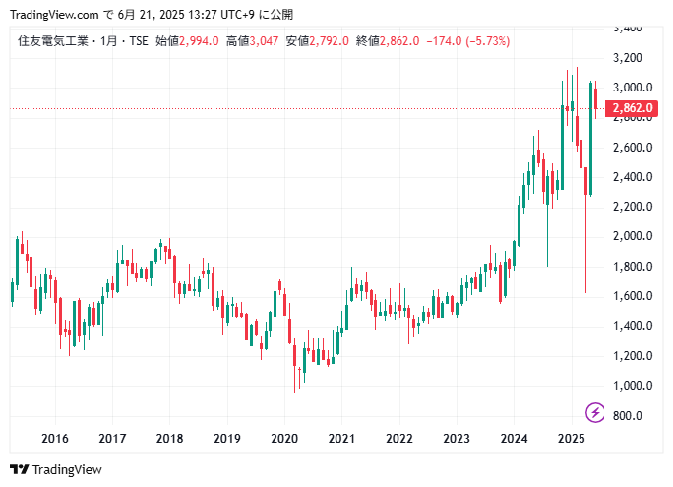The image size is (673, 487).
Task: Click the 2020 label on the time axis
Action: [284, 439]
